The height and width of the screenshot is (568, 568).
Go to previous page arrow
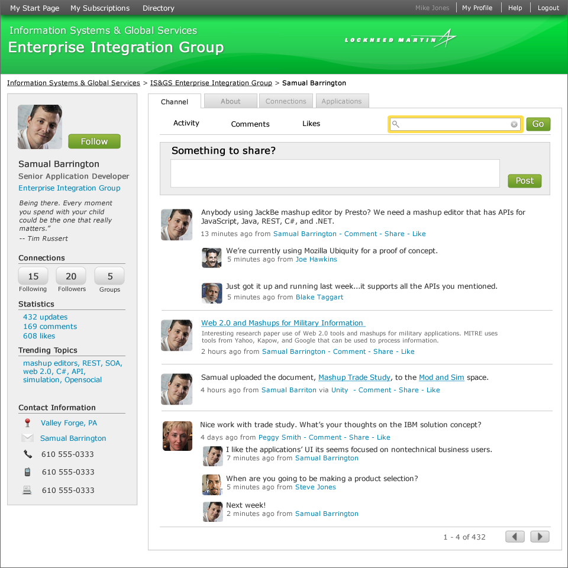515,537
